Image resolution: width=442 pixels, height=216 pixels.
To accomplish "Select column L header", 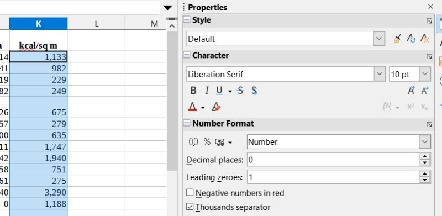I will coord(96,24).
